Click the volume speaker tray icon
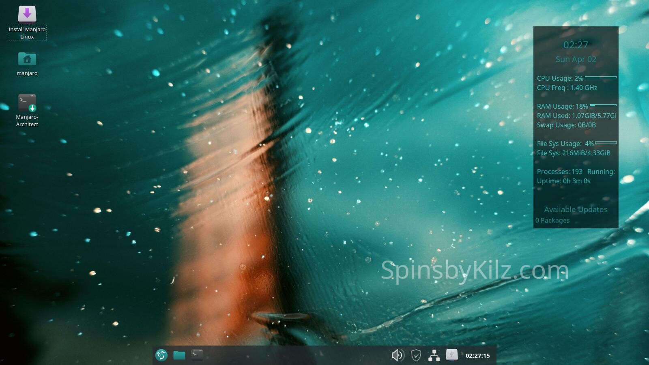The image size is (649, 365). click(x=398, y=355)
